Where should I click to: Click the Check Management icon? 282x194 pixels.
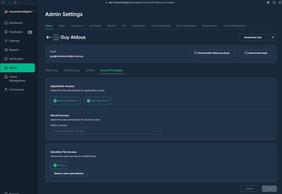(6, 77)
